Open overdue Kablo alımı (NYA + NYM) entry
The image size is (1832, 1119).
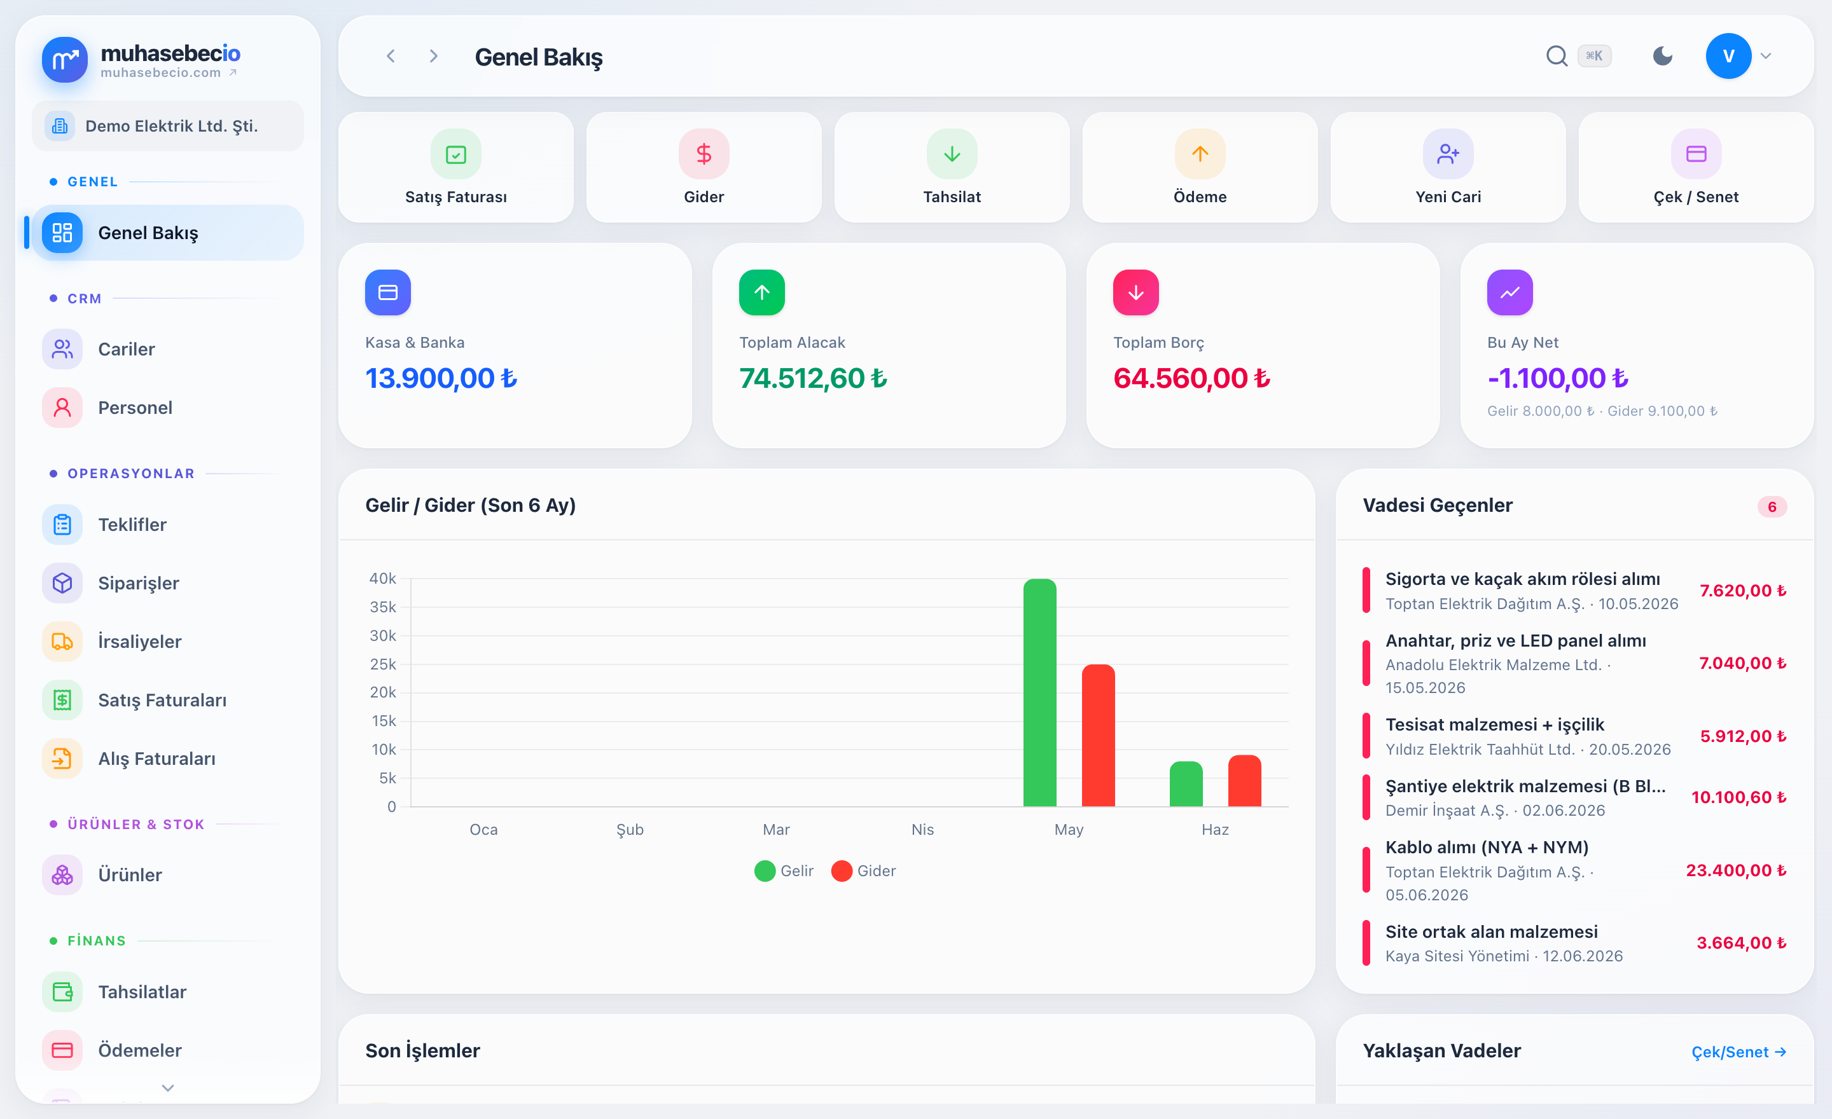click(1575, 870)
